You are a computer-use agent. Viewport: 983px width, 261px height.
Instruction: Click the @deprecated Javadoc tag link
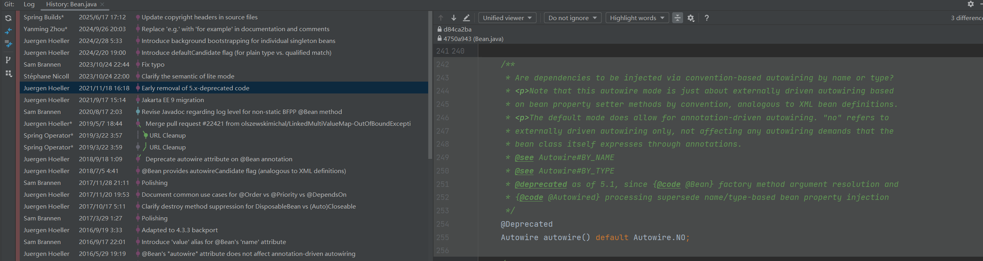[541, 184]
